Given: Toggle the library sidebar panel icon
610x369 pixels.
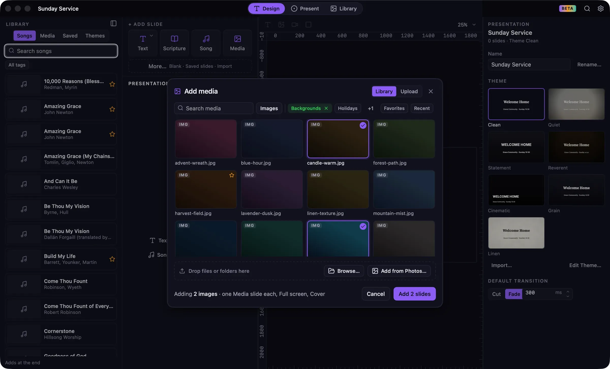Looking at the screenshot, I should (x=113, y=24).
